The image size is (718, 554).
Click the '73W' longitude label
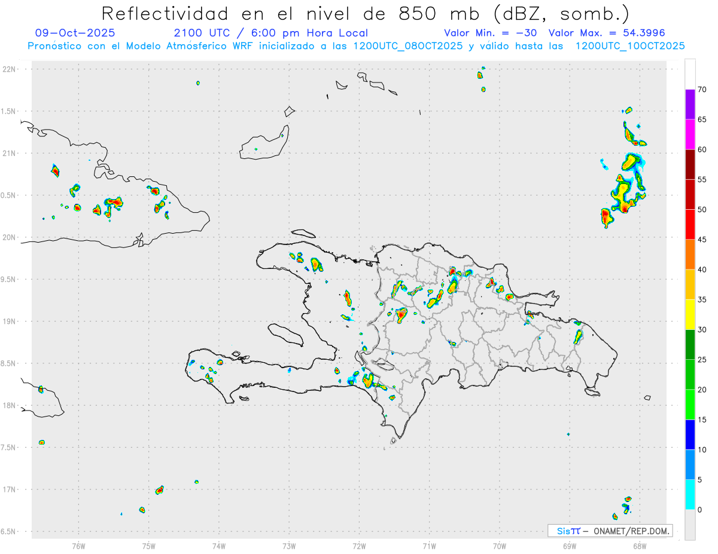pyautogui.click(x=289, y=546)
